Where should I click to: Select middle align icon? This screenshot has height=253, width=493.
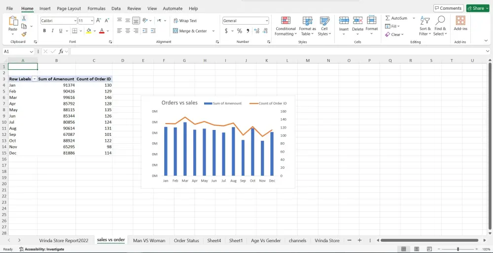pyautogui.click(x=128, y=20)
